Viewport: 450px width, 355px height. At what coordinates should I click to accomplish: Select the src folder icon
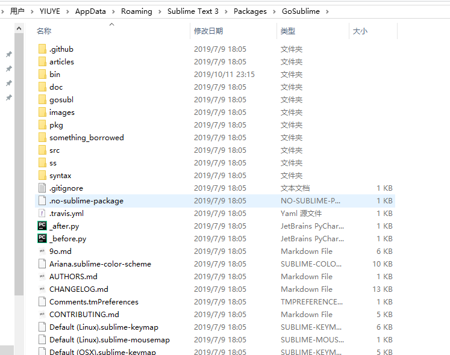coord(42,150)
